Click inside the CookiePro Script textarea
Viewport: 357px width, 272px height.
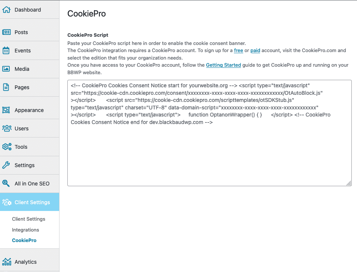pos(210,133)
